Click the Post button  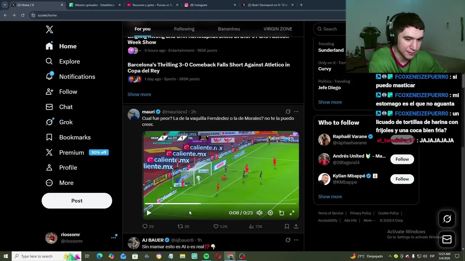click(77, 200)
